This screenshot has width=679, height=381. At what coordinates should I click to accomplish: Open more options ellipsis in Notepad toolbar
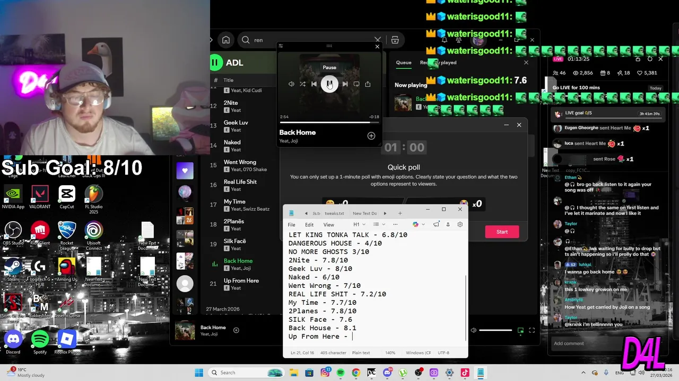(x=395, y=224)
